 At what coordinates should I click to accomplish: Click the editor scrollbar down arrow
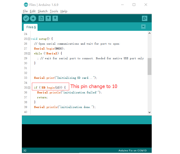[149, 112]
